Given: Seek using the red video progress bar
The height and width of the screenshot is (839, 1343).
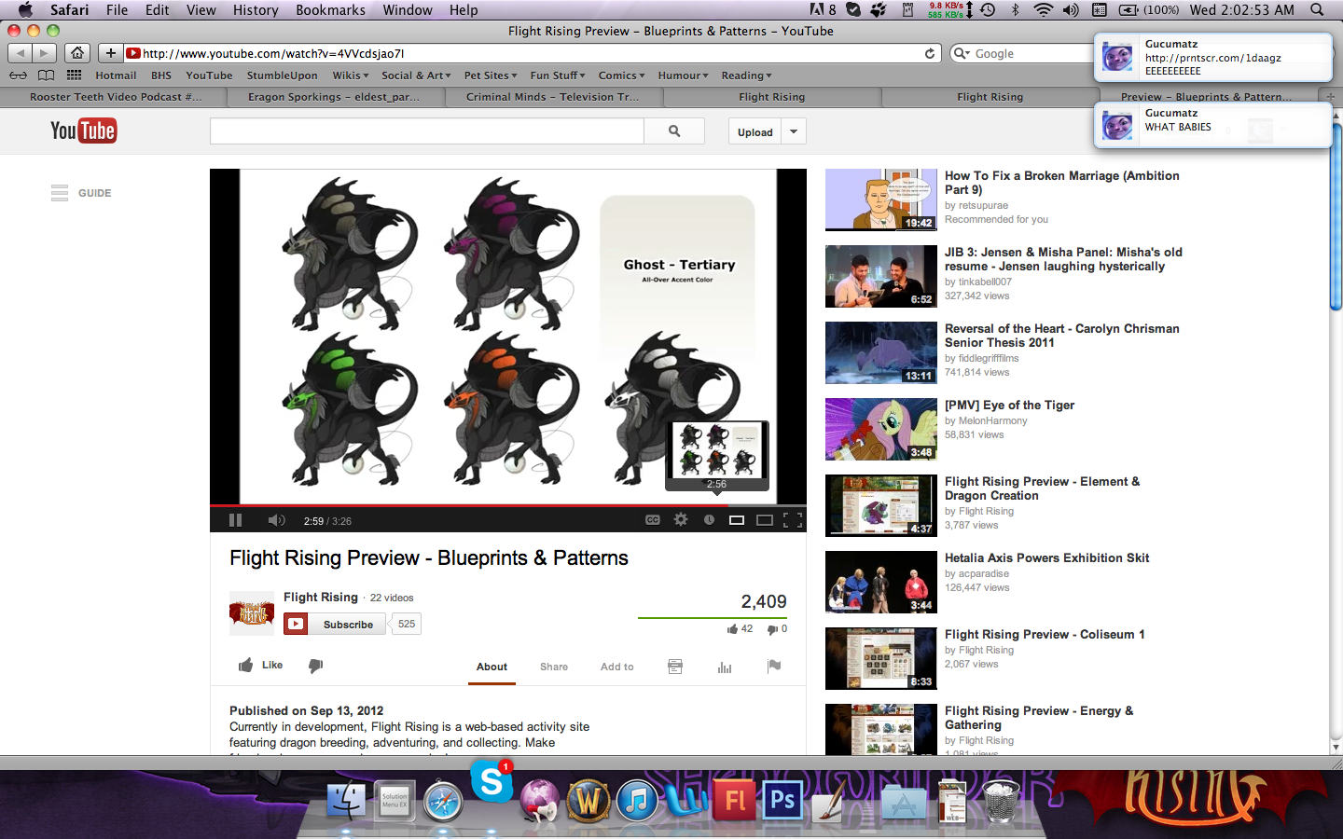Looking at the screenshot, I should click(508, 506).
